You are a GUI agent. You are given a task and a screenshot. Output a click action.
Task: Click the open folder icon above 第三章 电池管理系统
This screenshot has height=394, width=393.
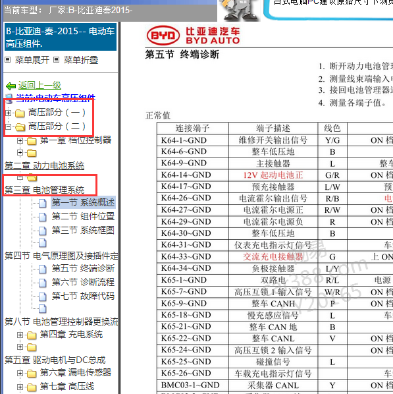pyautogui.click(x=32, y=178)
